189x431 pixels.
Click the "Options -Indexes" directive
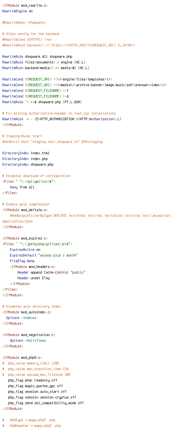[x=21, y=318]
